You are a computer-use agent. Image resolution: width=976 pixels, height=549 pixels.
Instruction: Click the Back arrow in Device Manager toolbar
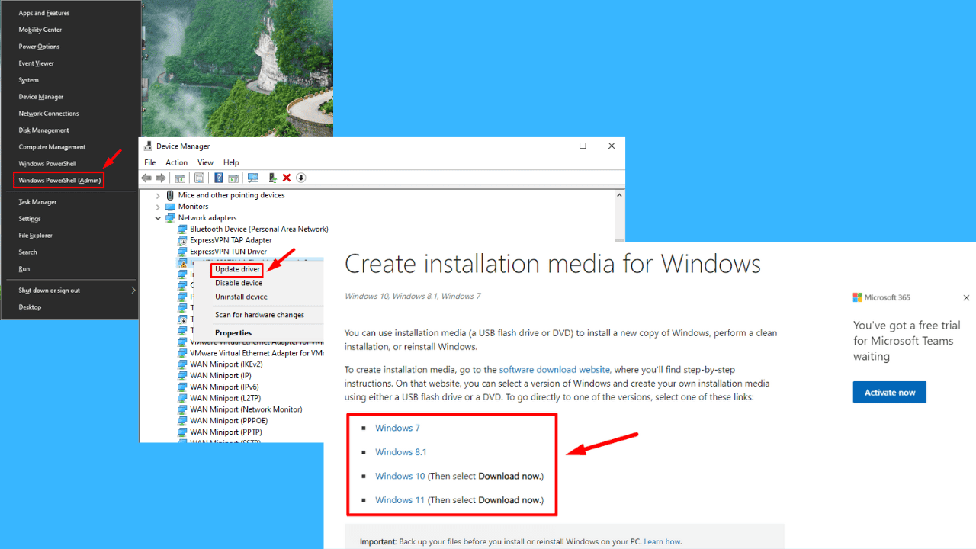(x=146, y=178)
